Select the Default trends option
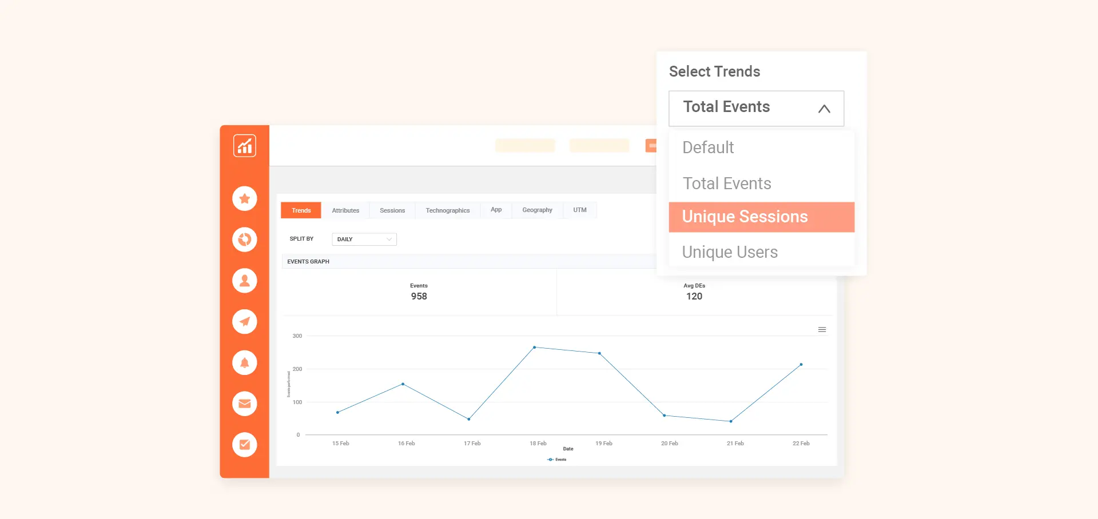1098x519 pixels. tap(708, 147)
